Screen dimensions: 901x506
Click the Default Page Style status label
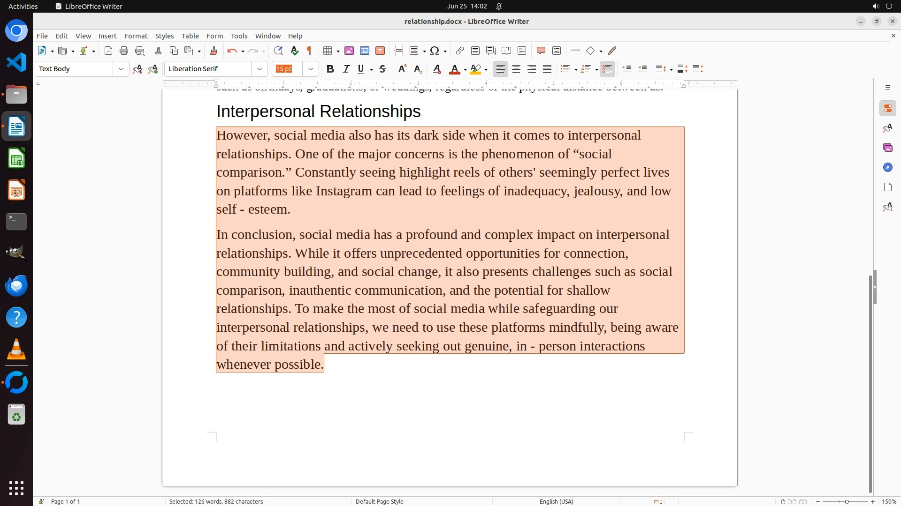click(x=379, y=501)
